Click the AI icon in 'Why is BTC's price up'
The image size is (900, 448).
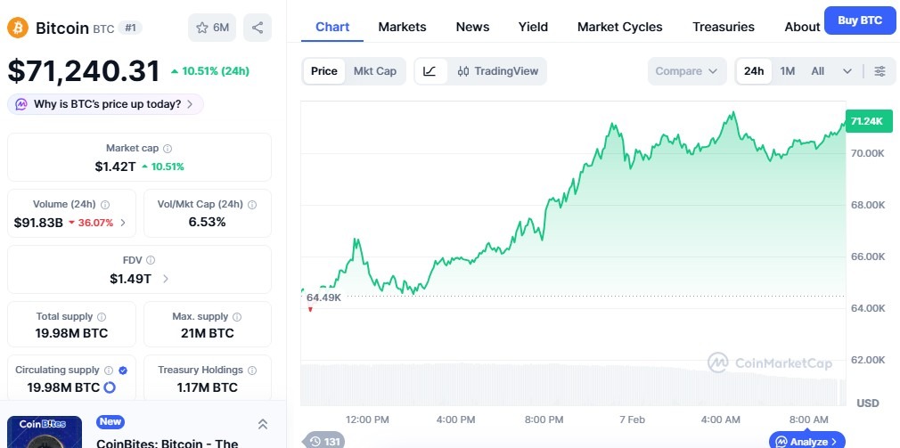pos(21,104)
